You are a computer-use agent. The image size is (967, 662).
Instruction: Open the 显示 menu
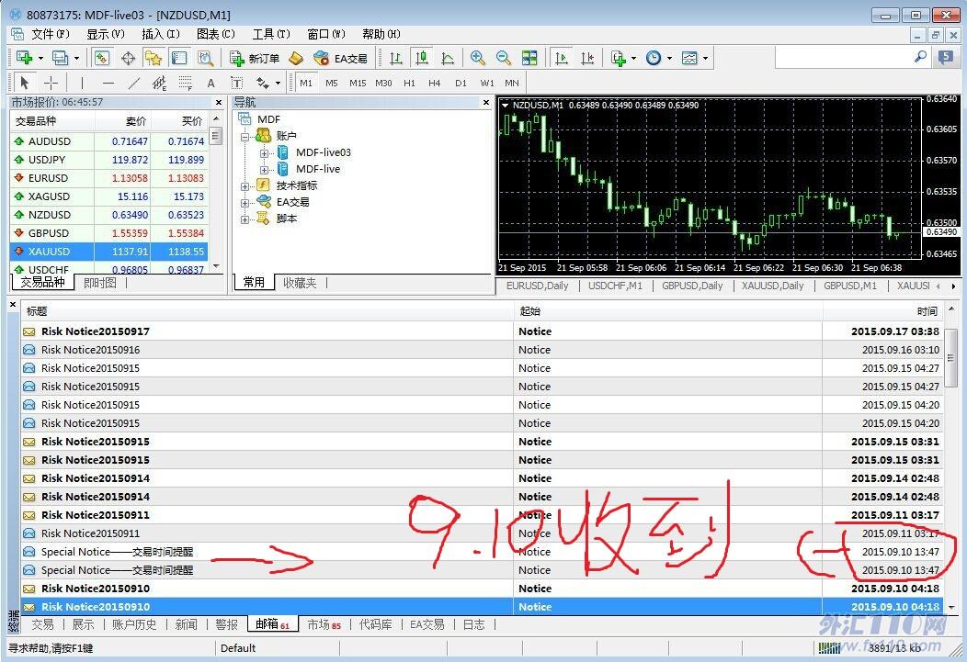[x=106, y=34]
